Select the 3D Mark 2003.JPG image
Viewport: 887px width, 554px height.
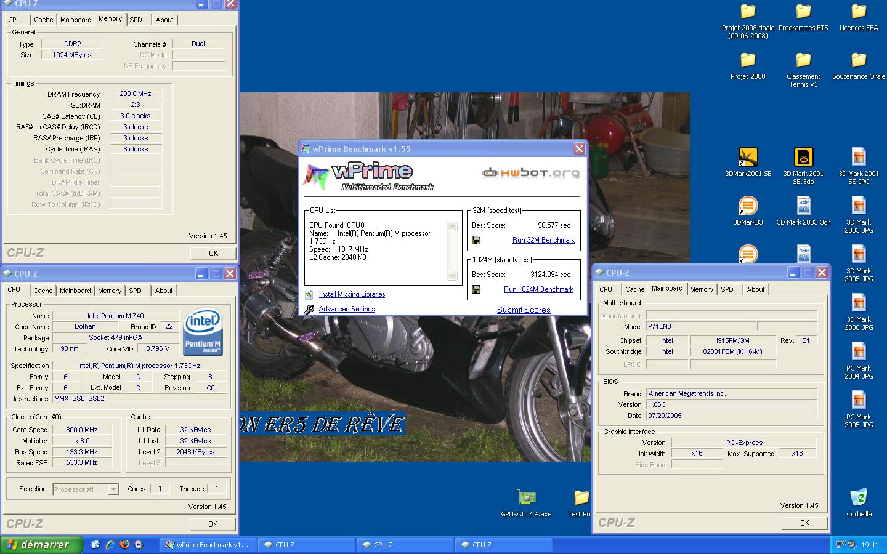(x=859, y=215)
